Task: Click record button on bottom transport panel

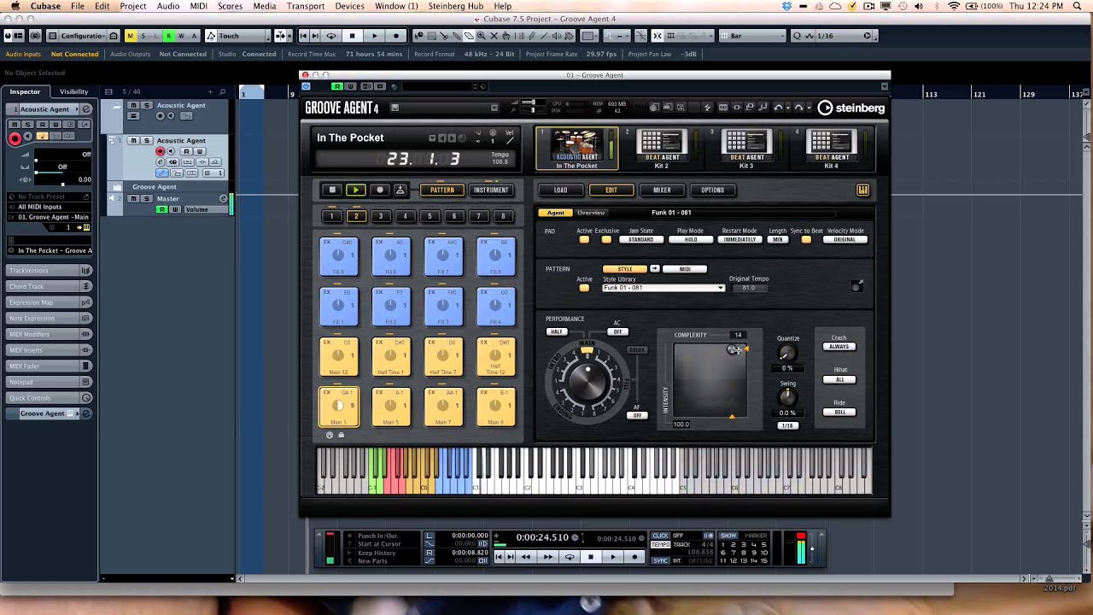Action: [634, 557]
